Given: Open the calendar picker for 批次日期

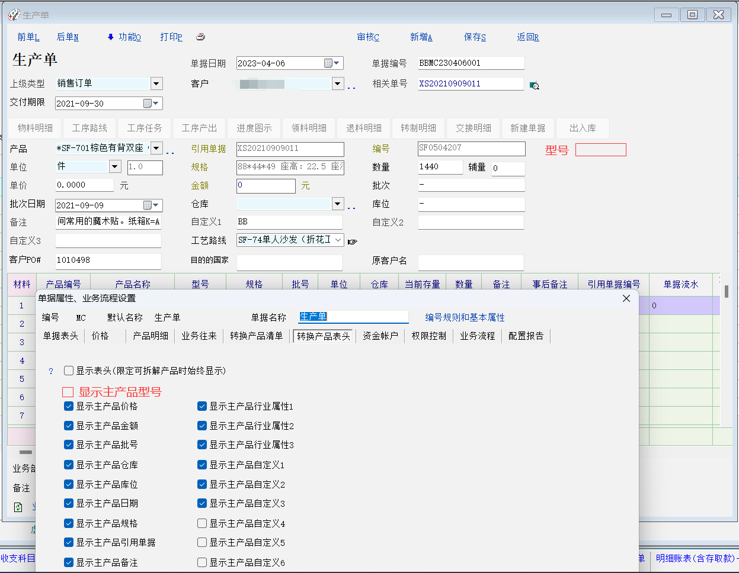Looking at the screenshot, I should pos(148,205).
